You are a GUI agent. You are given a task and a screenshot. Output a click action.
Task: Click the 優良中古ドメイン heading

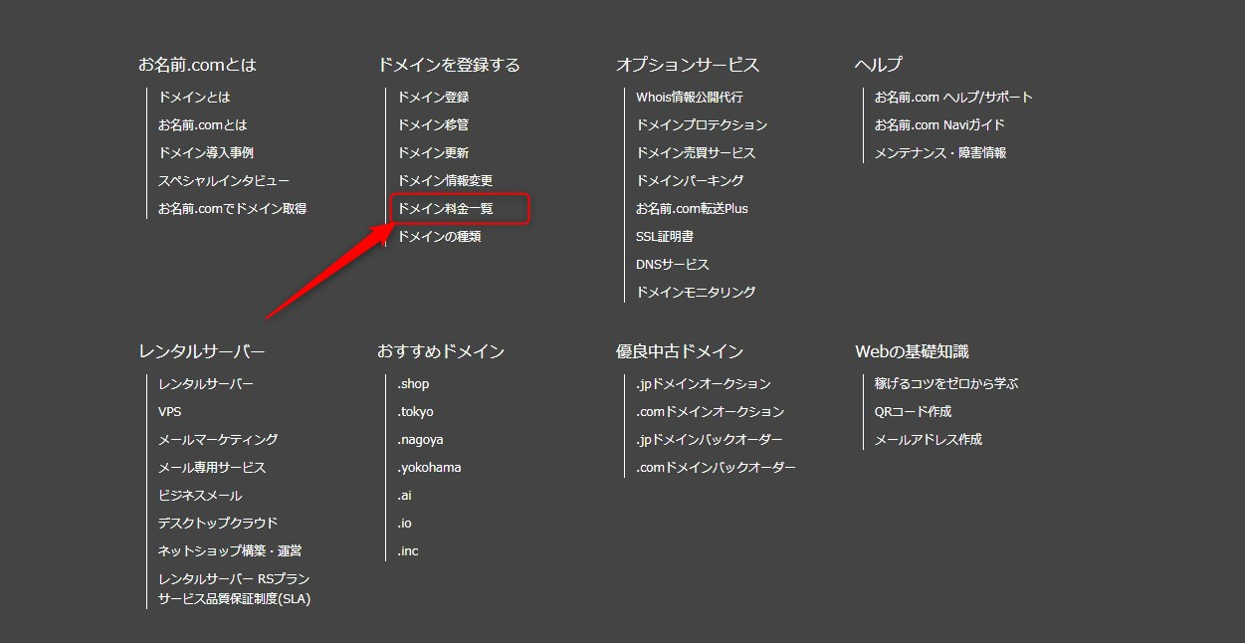(x=680, y=351)
